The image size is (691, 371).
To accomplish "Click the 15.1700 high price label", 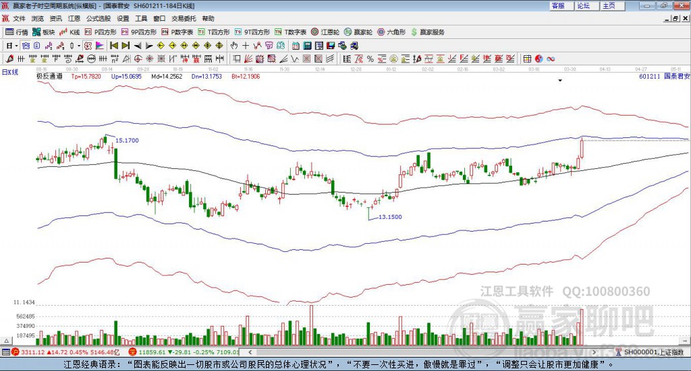I will (x=127, y=140).
